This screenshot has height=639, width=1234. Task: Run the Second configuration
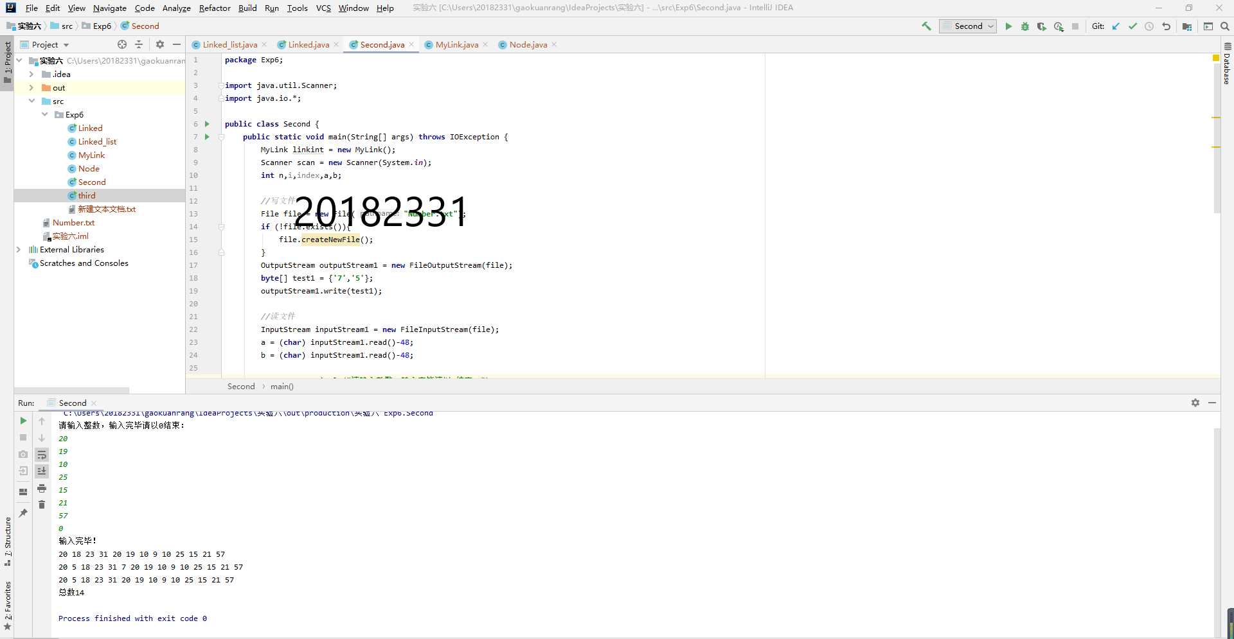[x=1008, y=26]
